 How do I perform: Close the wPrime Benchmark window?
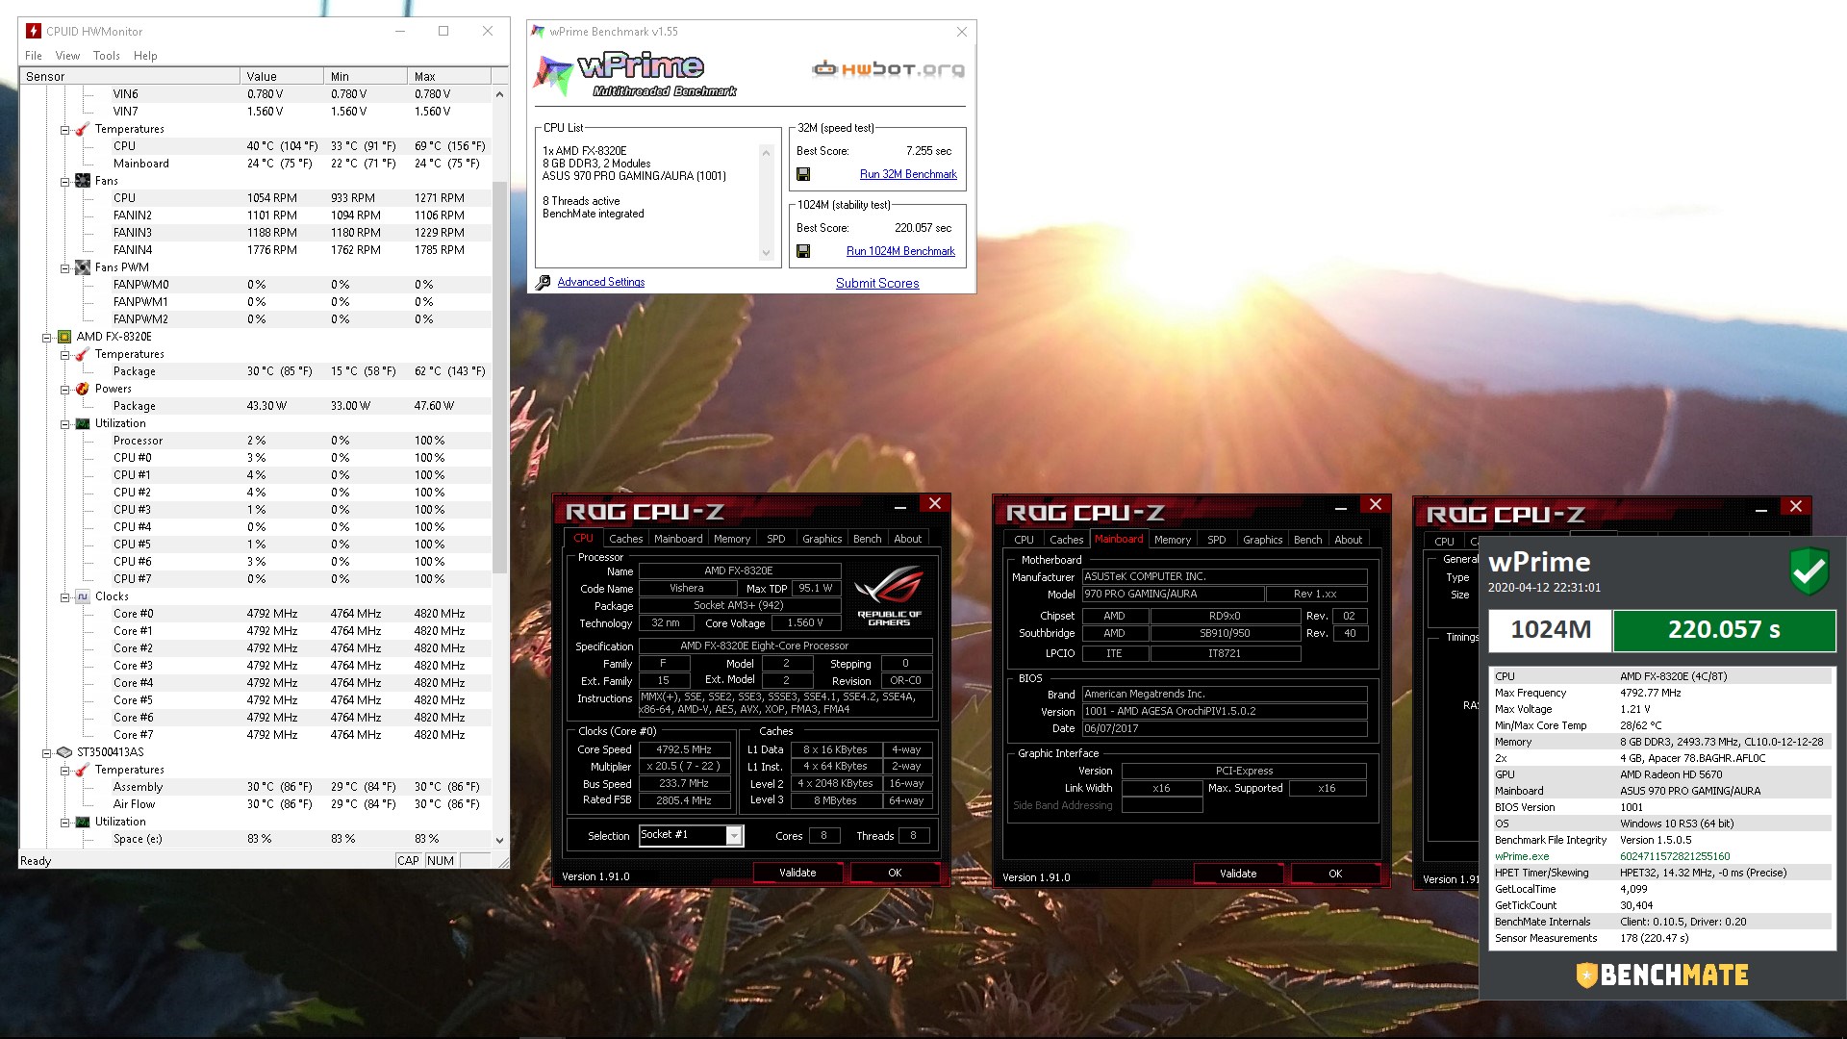961,32
